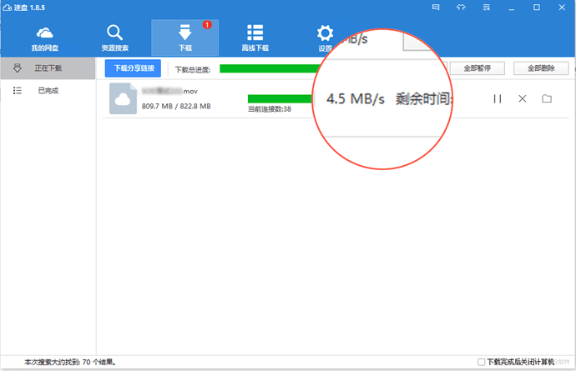Enable 下载完成后关闭计算机 checkbox
The height and width of the screenshot is (371, 576).
point(482,363)
